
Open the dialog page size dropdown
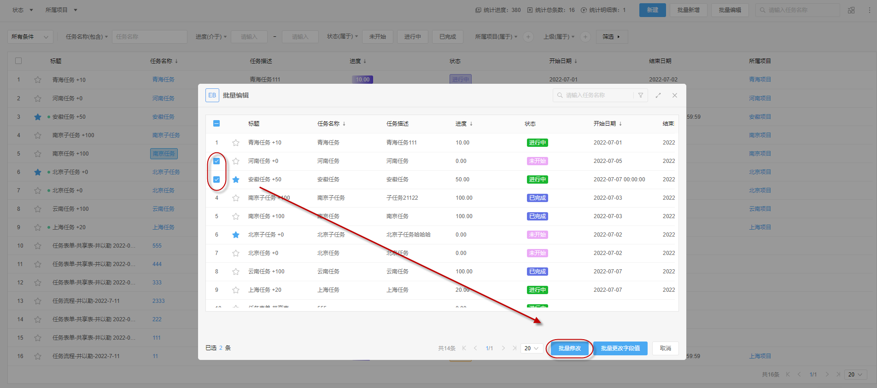(x=531, y=348)
